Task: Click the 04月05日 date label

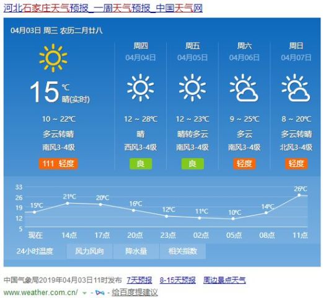Action: click(x=192, y=58)
